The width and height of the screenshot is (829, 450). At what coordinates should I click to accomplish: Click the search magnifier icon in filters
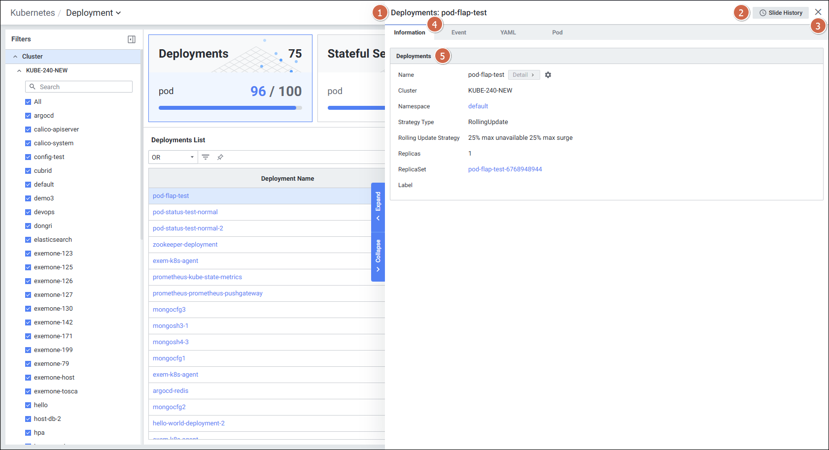click(x=33, y=87)
